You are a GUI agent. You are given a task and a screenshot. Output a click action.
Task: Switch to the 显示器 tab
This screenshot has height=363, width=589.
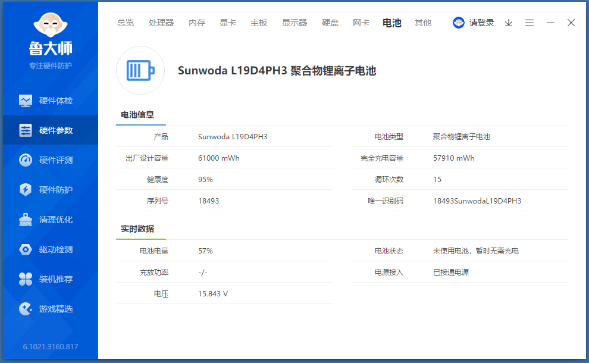click(x=294, y=23)
